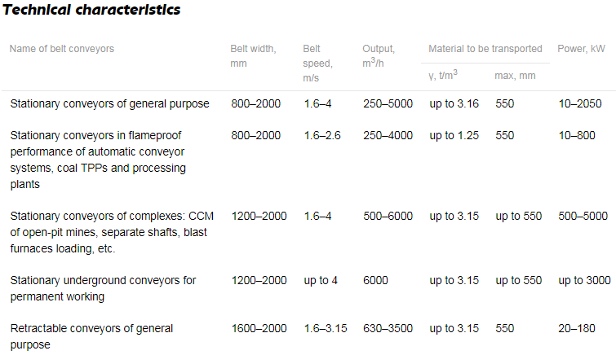
Task: Click the Belt speed column header
Action: click(x=317, y=62)
